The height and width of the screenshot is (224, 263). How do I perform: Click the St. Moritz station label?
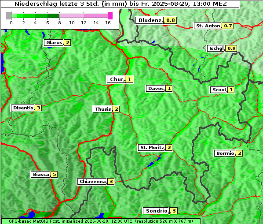coord(152,148)
